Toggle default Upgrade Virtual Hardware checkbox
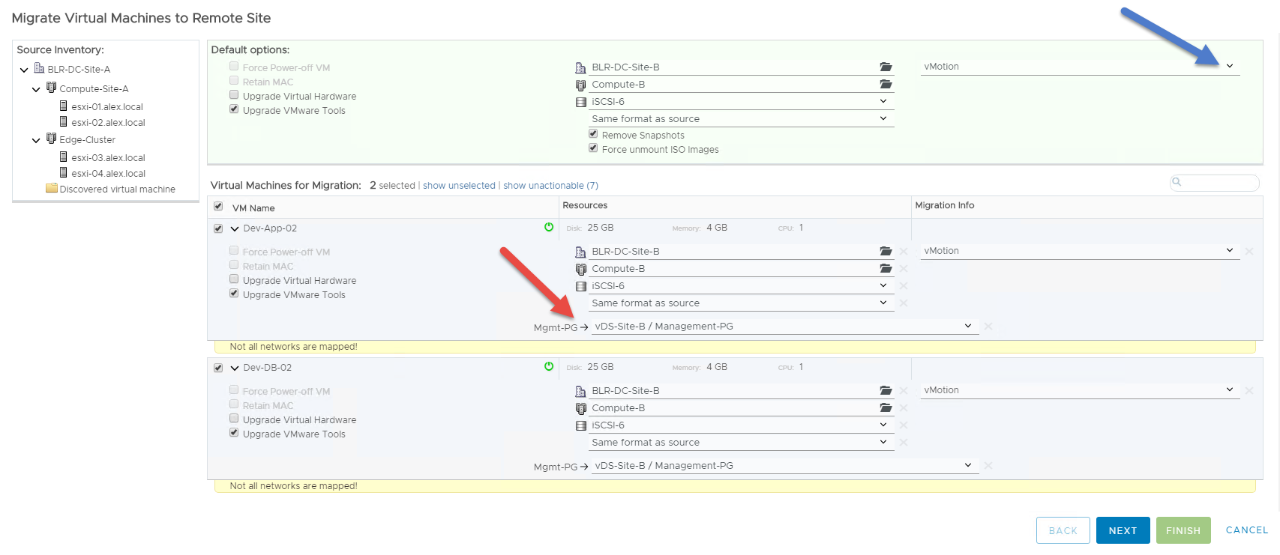 pos(234,95)
